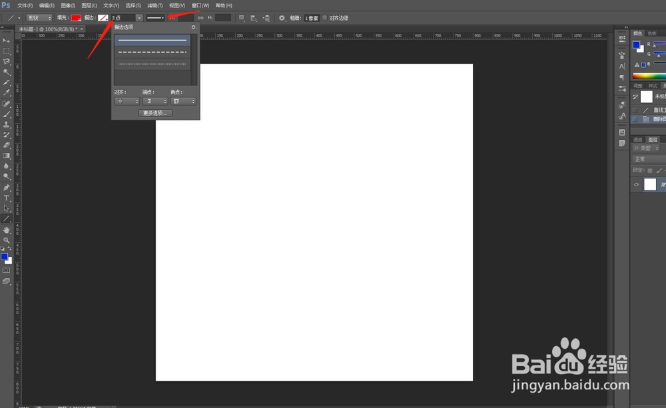Open 对齐 alignment dropdown in stroke options
The height and width of the screenshot is (408, 666).
(x=127, y=101)
